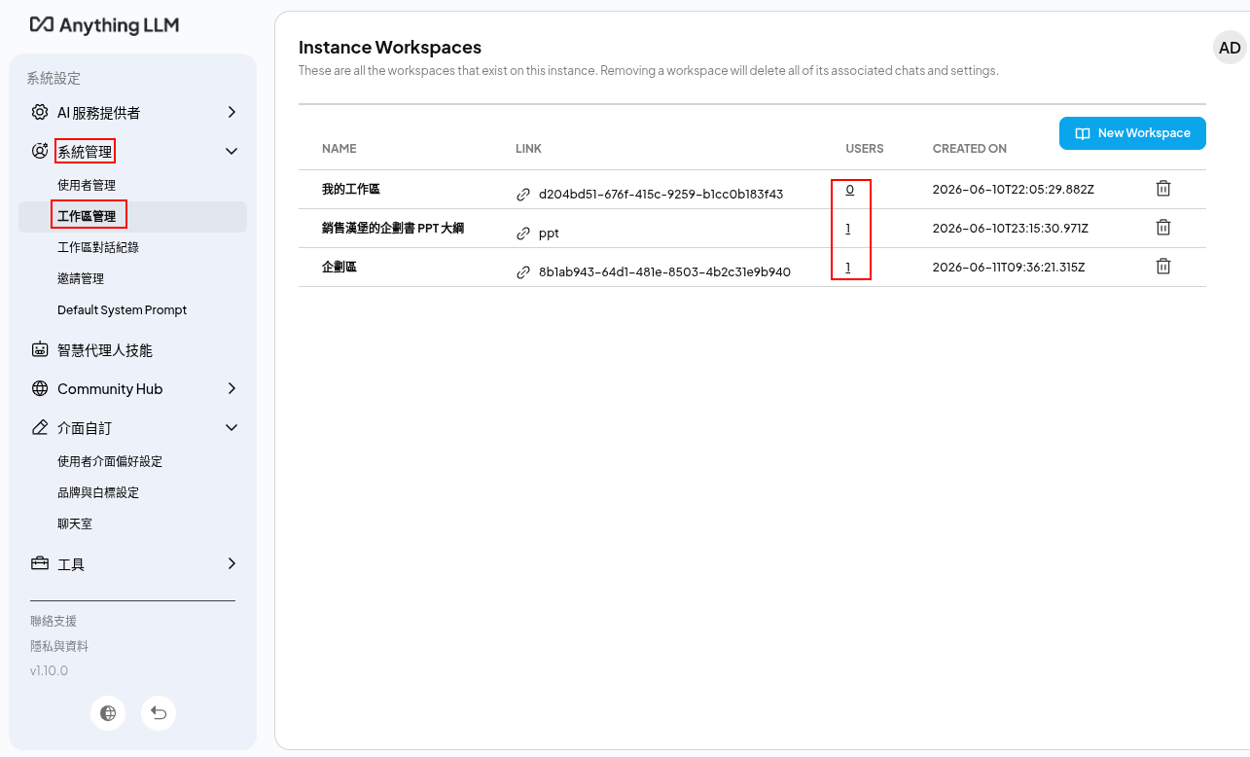Viewport: 1250px width, 757px height.
Task: Open the 8b1ab943 workspace link
Action: [664, 271]
